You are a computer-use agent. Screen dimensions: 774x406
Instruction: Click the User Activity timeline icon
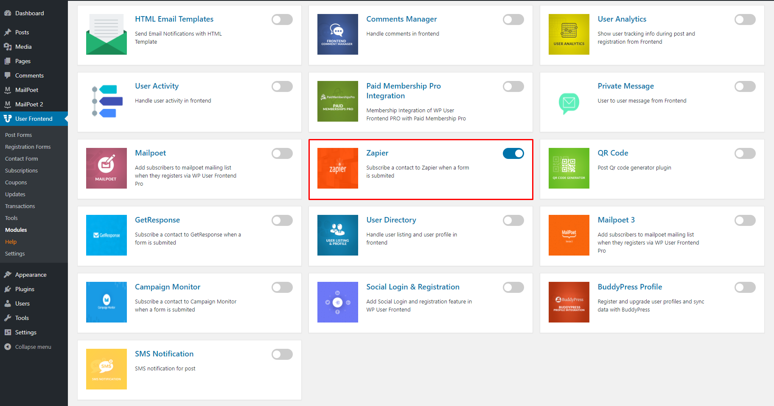point(106,101)
